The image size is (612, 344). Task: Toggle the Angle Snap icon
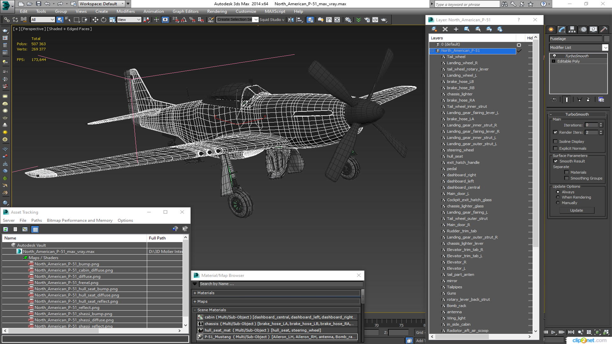click(x=184, y=20)
